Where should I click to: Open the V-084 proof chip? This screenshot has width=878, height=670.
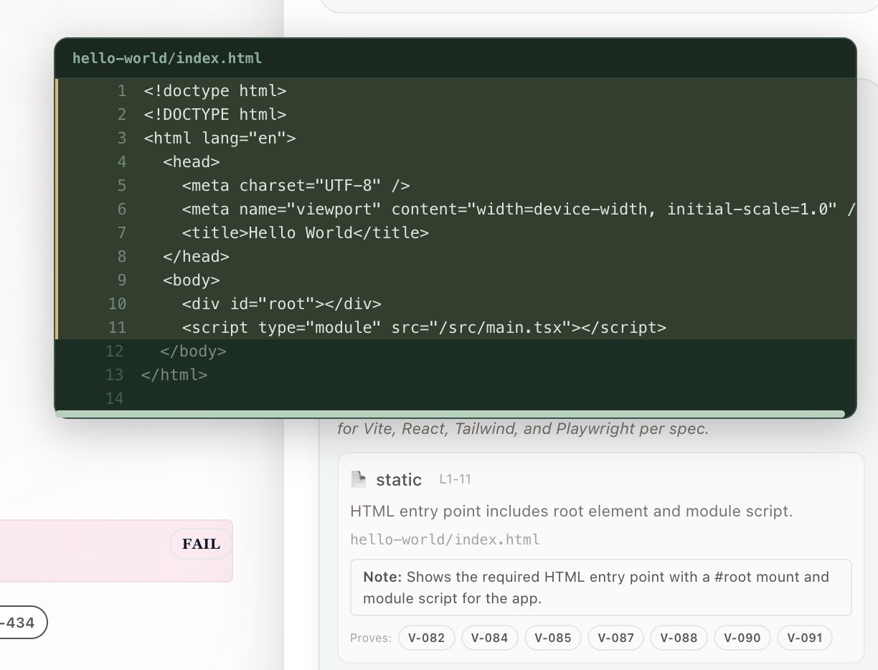click(490, 638)
